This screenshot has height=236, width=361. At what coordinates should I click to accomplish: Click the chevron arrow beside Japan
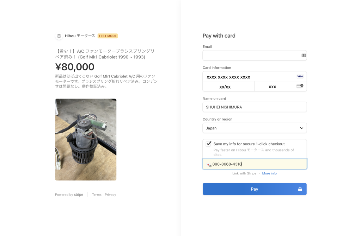tap(301, 128)
